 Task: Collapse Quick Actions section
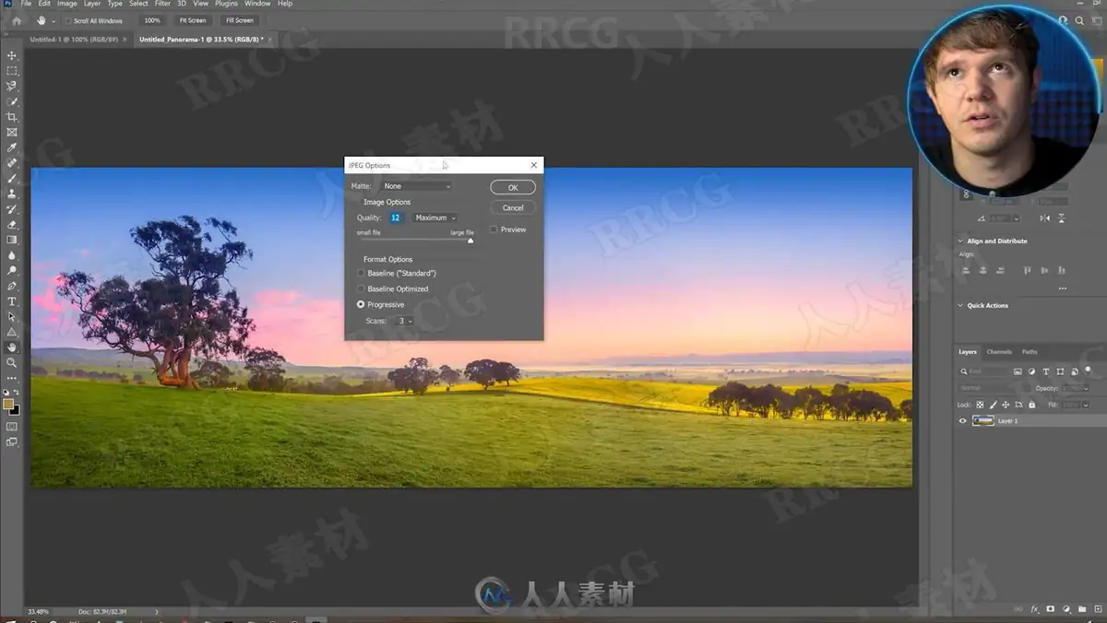(x=960, y=306)
